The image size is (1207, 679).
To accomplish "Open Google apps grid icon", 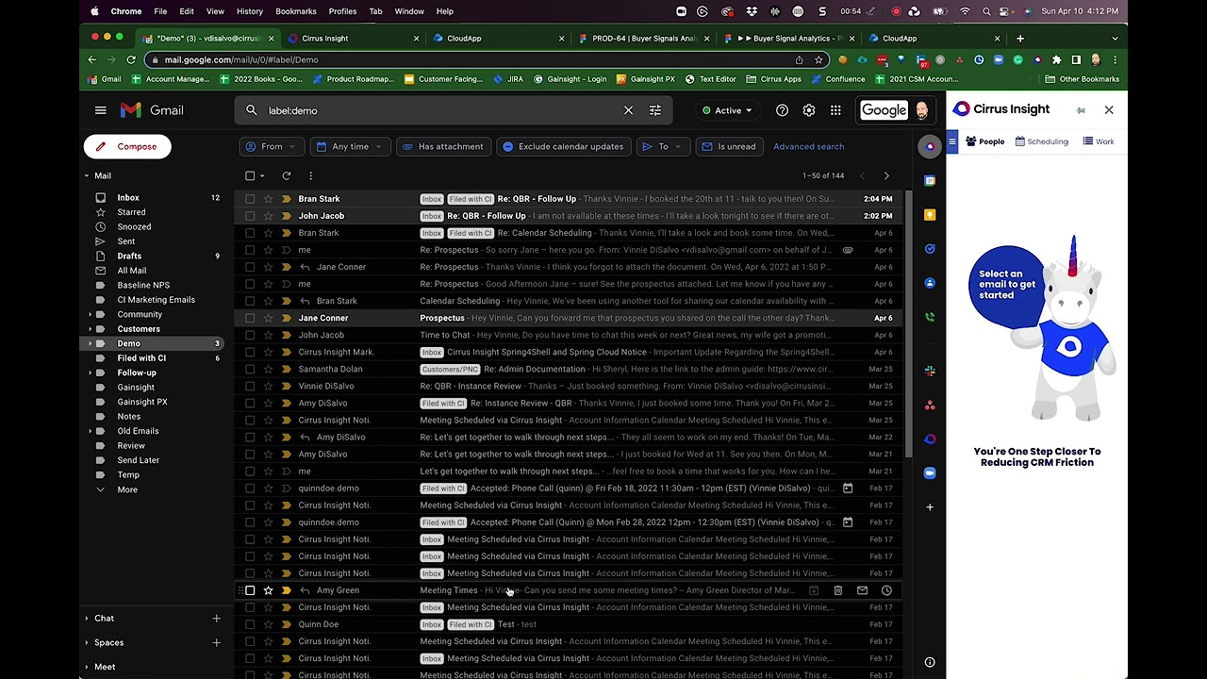I will point(835,110).
